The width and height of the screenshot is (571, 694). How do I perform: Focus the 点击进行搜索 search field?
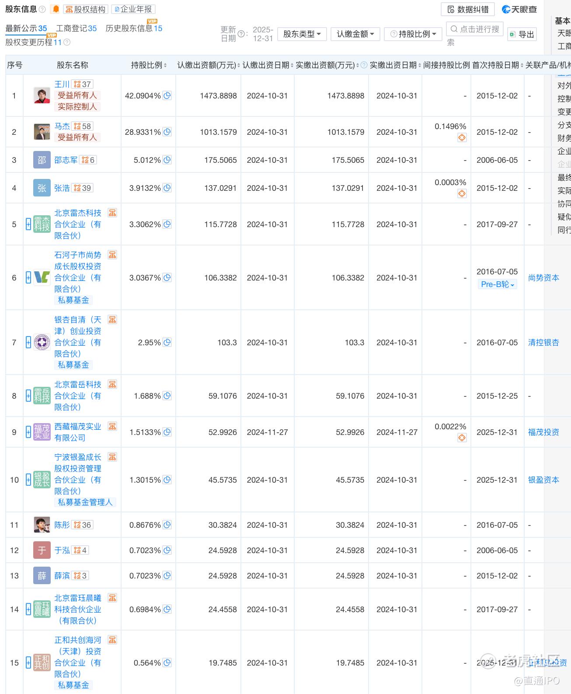click(475, 29)
